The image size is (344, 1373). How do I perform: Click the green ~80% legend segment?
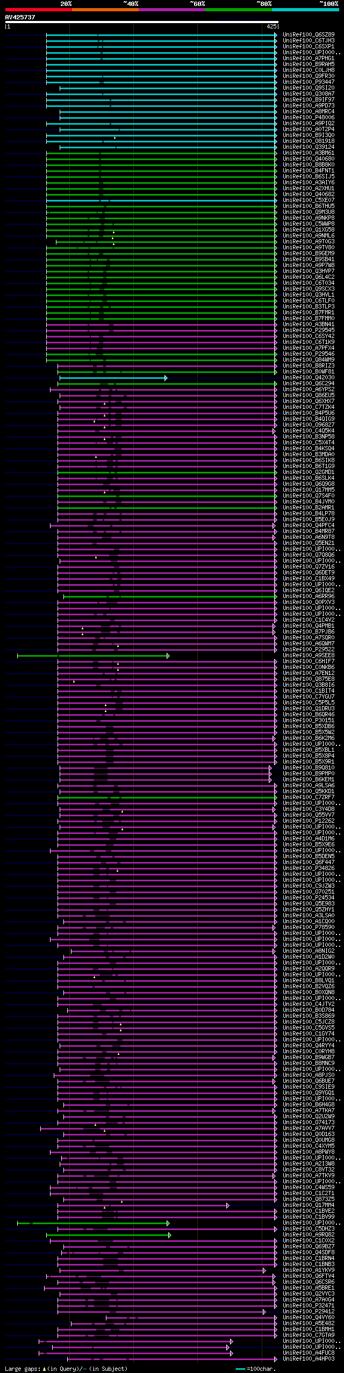[x=239, y=10]
